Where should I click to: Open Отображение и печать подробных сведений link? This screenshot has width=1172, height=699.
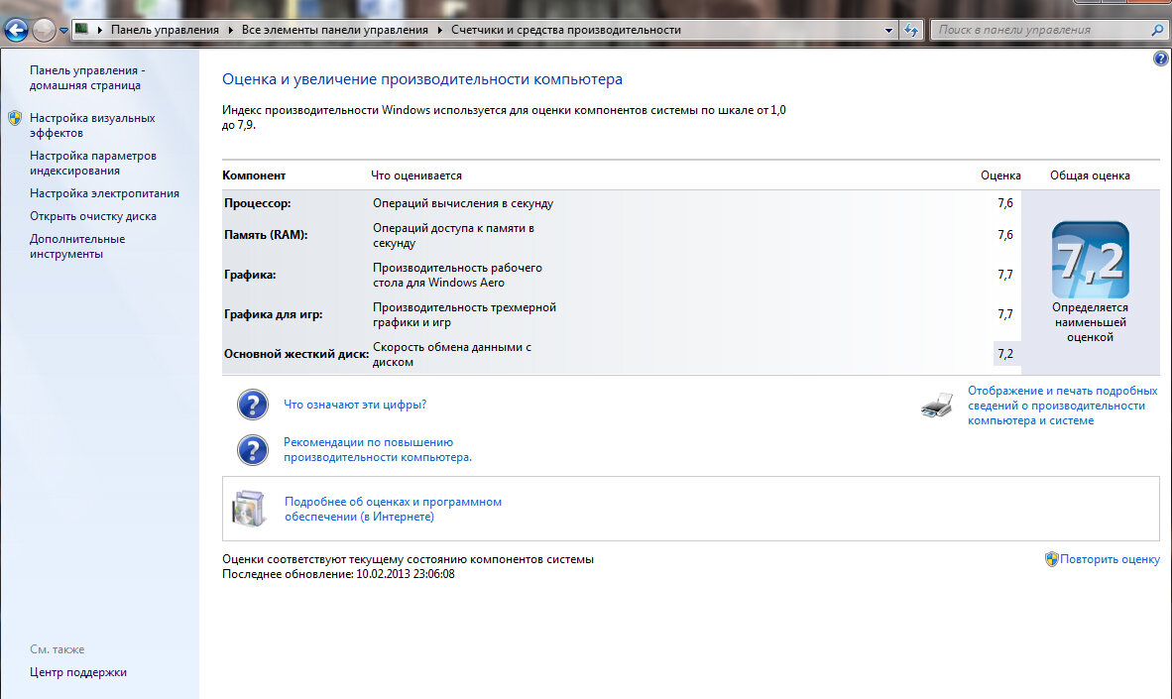(1062, 406)
